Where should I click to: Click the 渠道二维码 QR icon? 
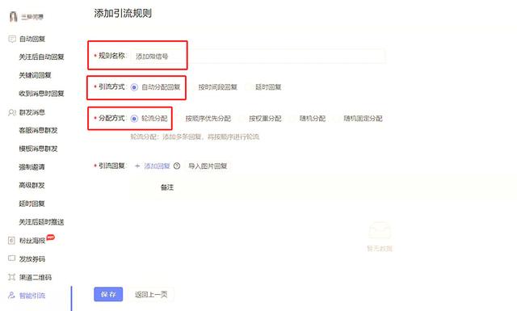click(x=11, y=277)
